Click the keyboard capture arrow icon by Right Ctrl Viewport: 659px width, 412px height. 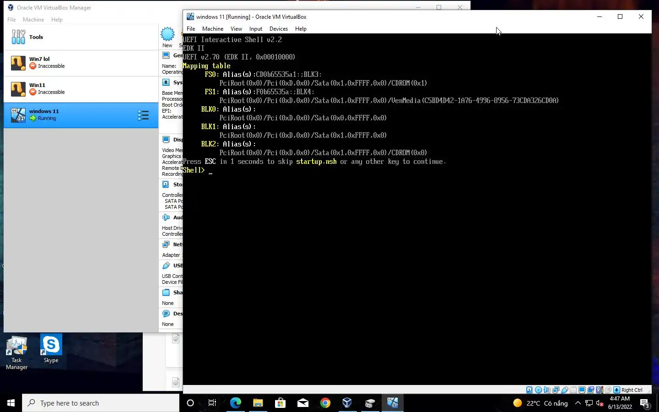click(616, 390)
